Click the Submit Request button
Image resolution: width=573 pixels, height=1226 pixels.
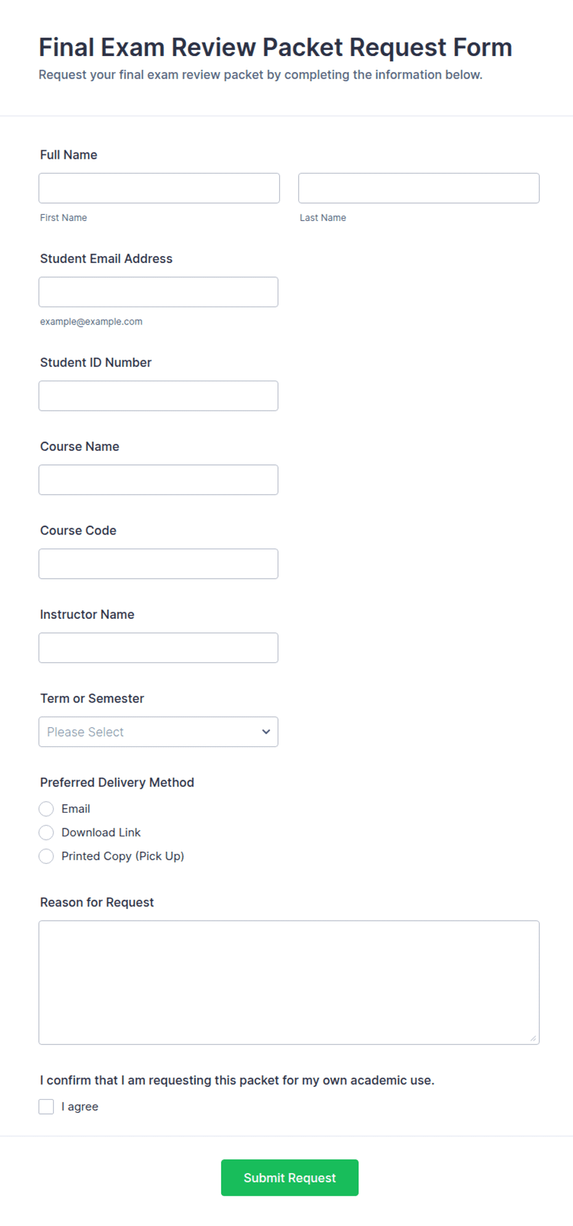pos(290,1178)
